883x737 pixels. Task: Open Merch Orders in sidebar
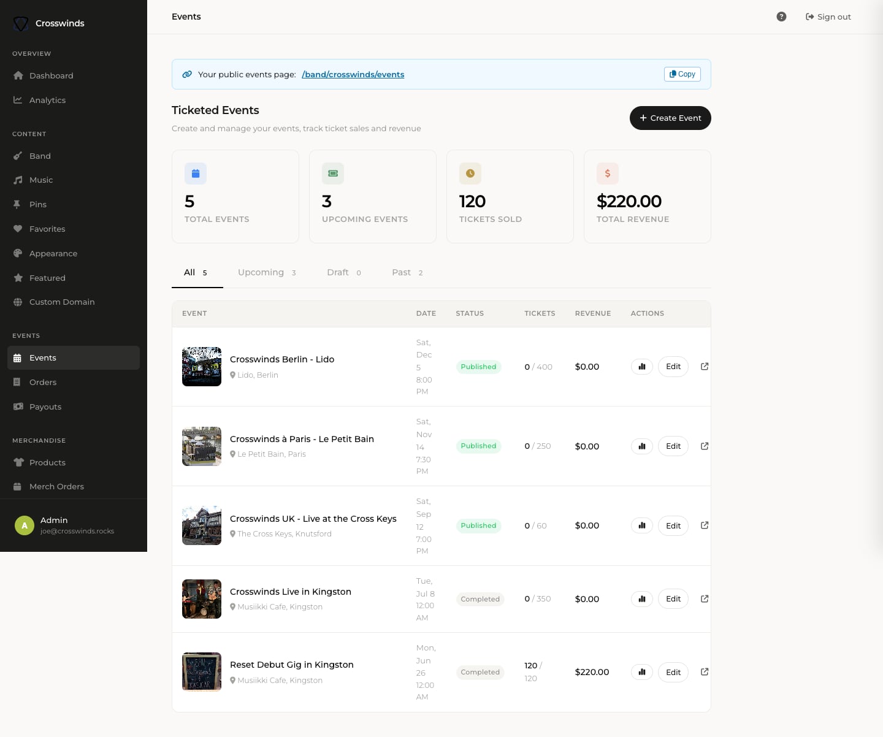74,486
